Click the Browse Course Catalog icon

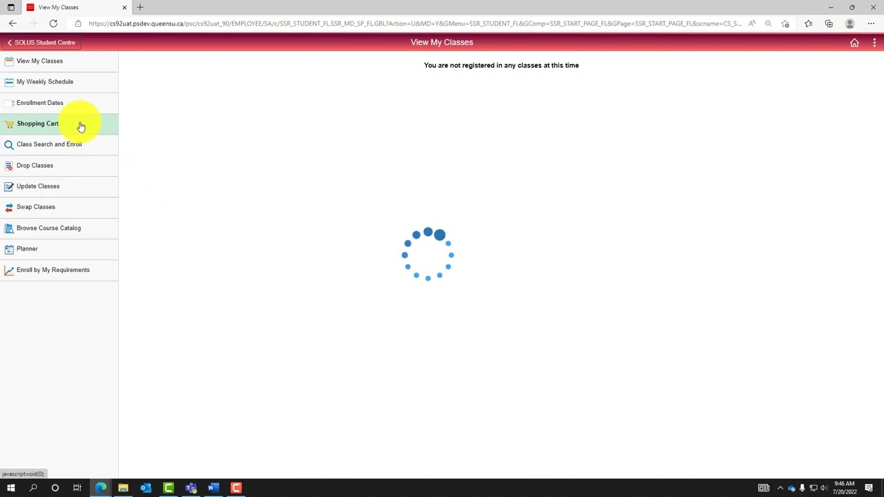pos(9,228)
